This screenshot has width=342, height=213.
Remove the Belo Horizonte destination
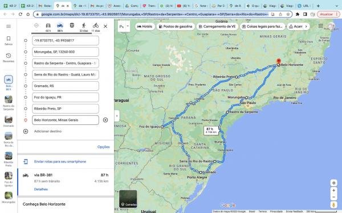pyautogui.click(x=105, y=120)
